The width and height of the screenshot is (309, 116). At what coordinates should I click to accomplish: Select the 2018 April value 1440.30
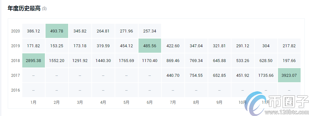(x=103, y=60)
